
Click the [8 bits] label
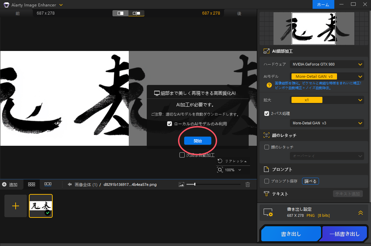324,215
